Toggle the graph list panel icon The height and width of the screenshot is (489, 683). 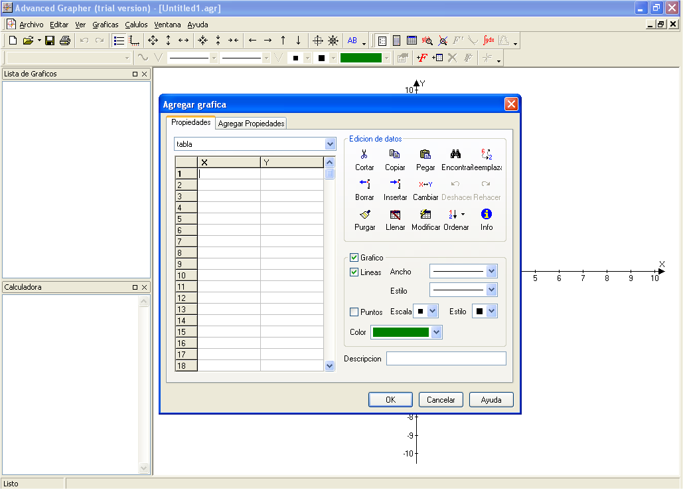[x=119, y=41]
